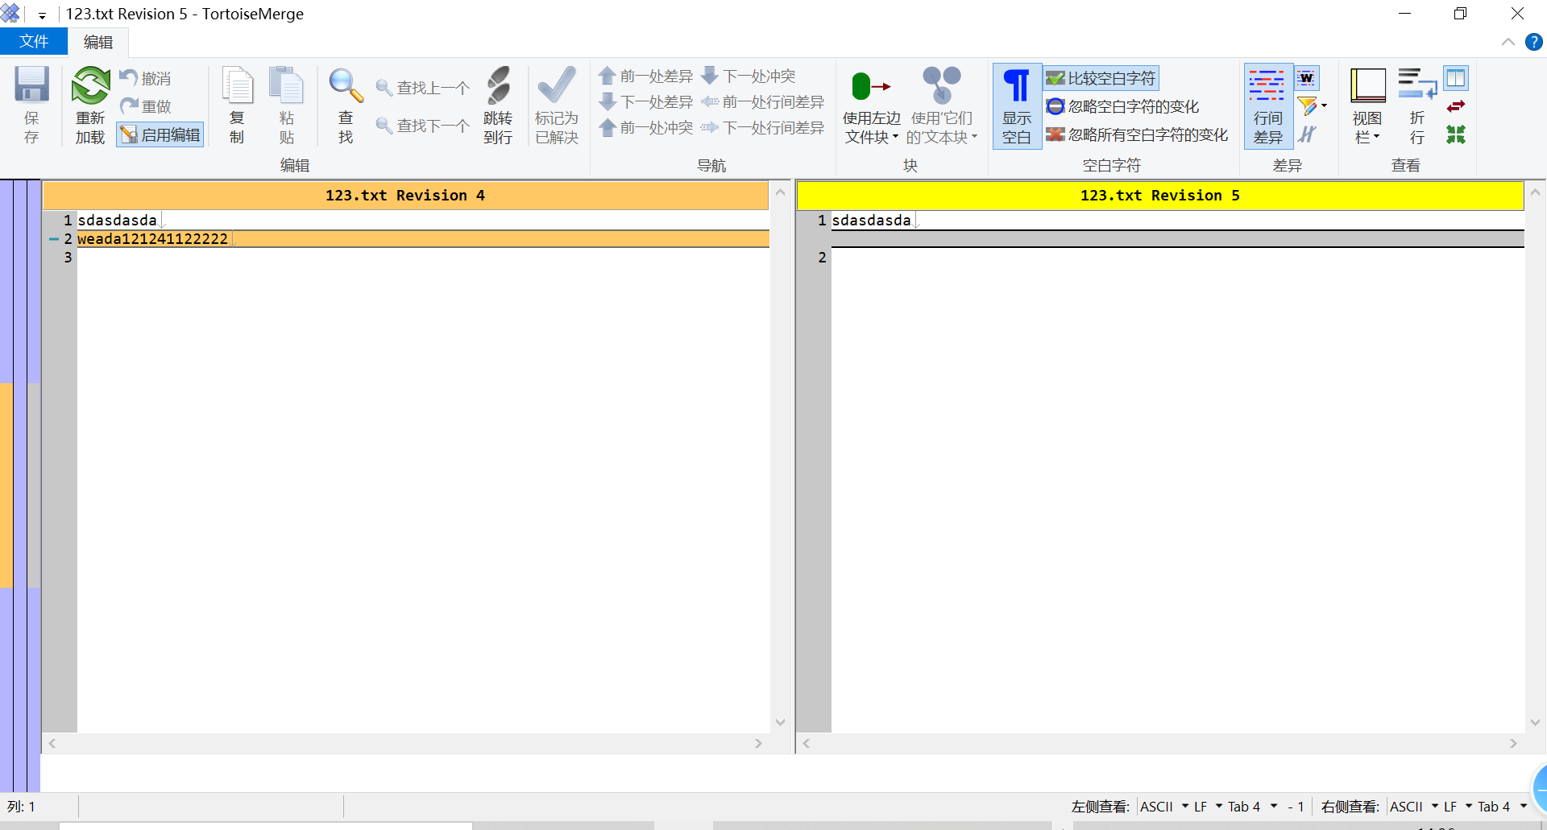This screenshot has width=1547, height=830.
Task: Click left pane horizontal scrollbar left arrow
Action: 52,744
